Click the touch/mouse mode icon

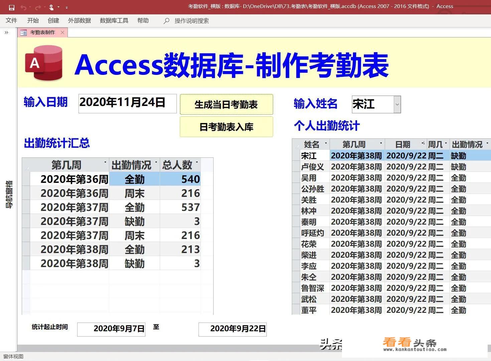pos(51,7)
